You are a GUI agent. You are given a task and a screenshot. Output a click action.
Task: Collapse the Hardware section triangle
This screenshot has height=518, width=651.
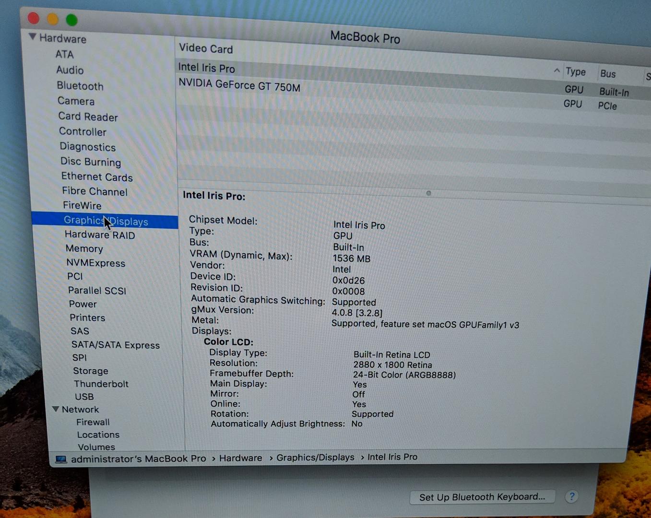32,36
